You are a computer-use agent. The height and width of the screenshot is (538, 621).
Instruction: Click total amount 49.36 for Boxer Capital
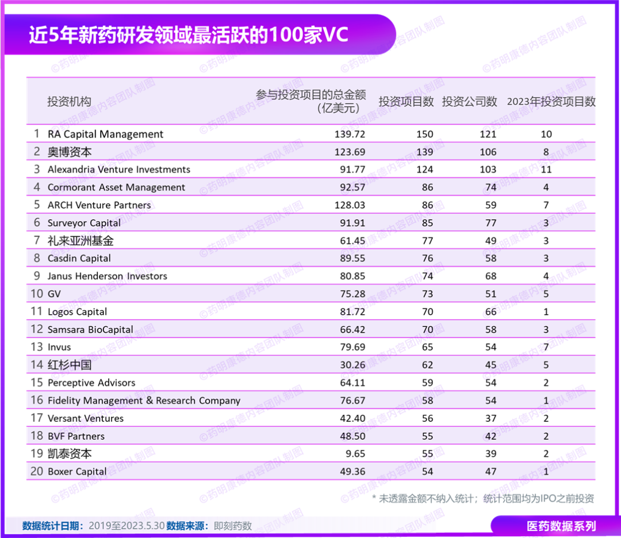tap(352, 471)
